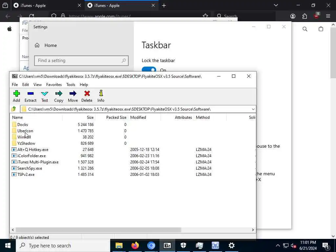Click the browser back arrow
This screenshot has height=252, width=336.
click(x=8, y=16)
